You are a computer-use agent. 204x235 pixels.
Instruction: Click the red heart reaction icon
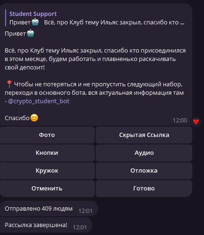click(196, 121)
